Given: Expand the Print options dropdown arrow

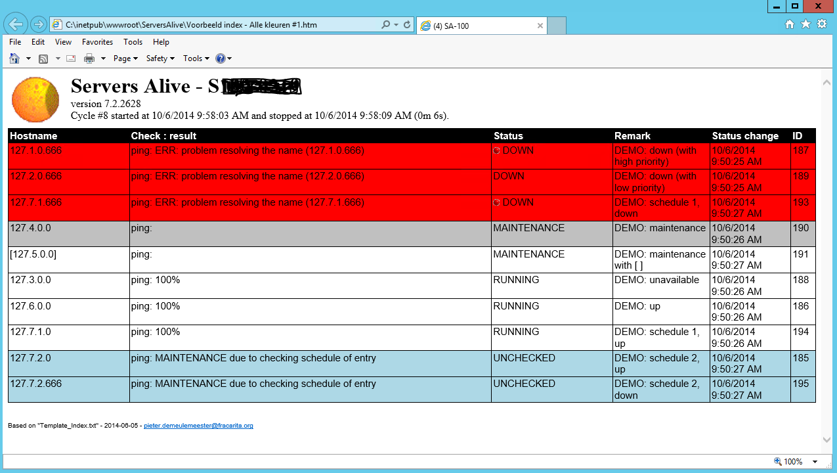Looking at the screenshot, I should coord(103,58).
